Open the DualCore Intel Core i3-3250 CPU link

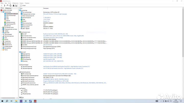(x=55, y=34)
